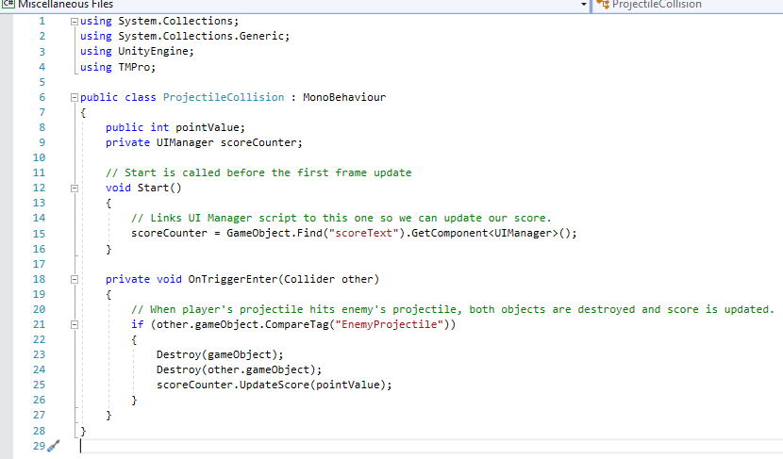Click UpdateScore in line 25

275,385
